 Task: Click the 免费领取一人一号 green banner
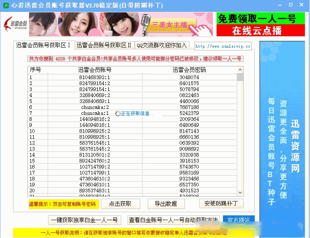[x=261, y=18]
